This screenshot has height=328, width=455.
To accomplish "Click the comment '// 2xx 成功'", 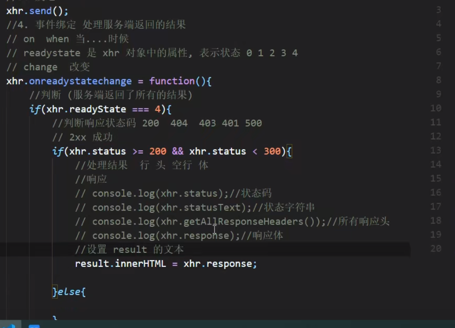I will click(82, 137).
